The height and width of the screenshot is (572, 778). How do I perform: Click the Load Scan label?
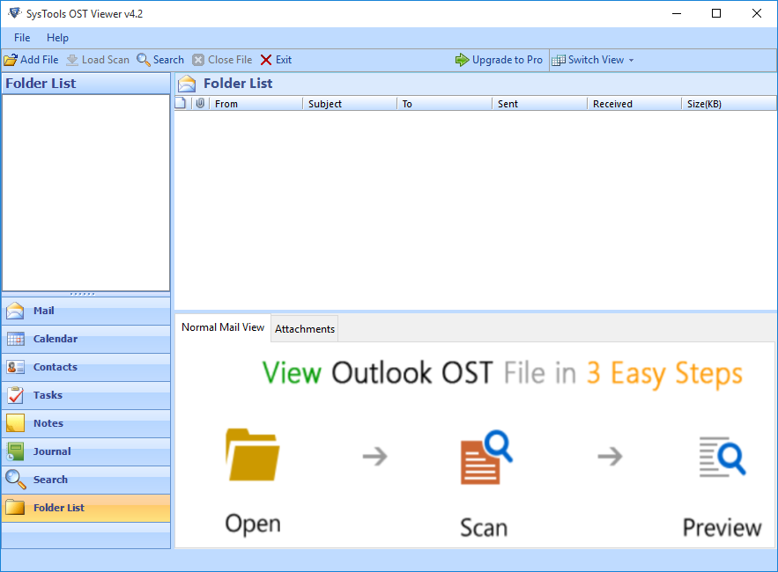[105, 60]
